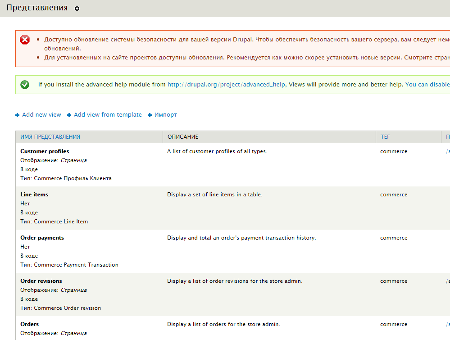Click the red error icon in warning box
Screen dimensions: 450x340
pyautogui.click(x=25, y=40)
